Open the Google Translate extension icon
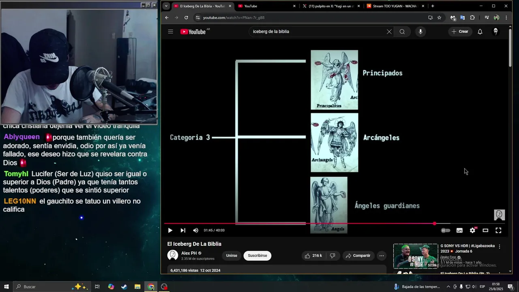 (463, 17)
